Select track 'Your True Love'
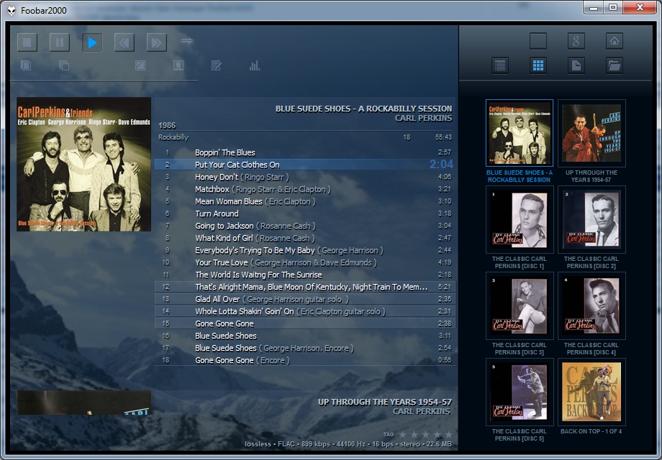662x460 pixels. point(305,262)
